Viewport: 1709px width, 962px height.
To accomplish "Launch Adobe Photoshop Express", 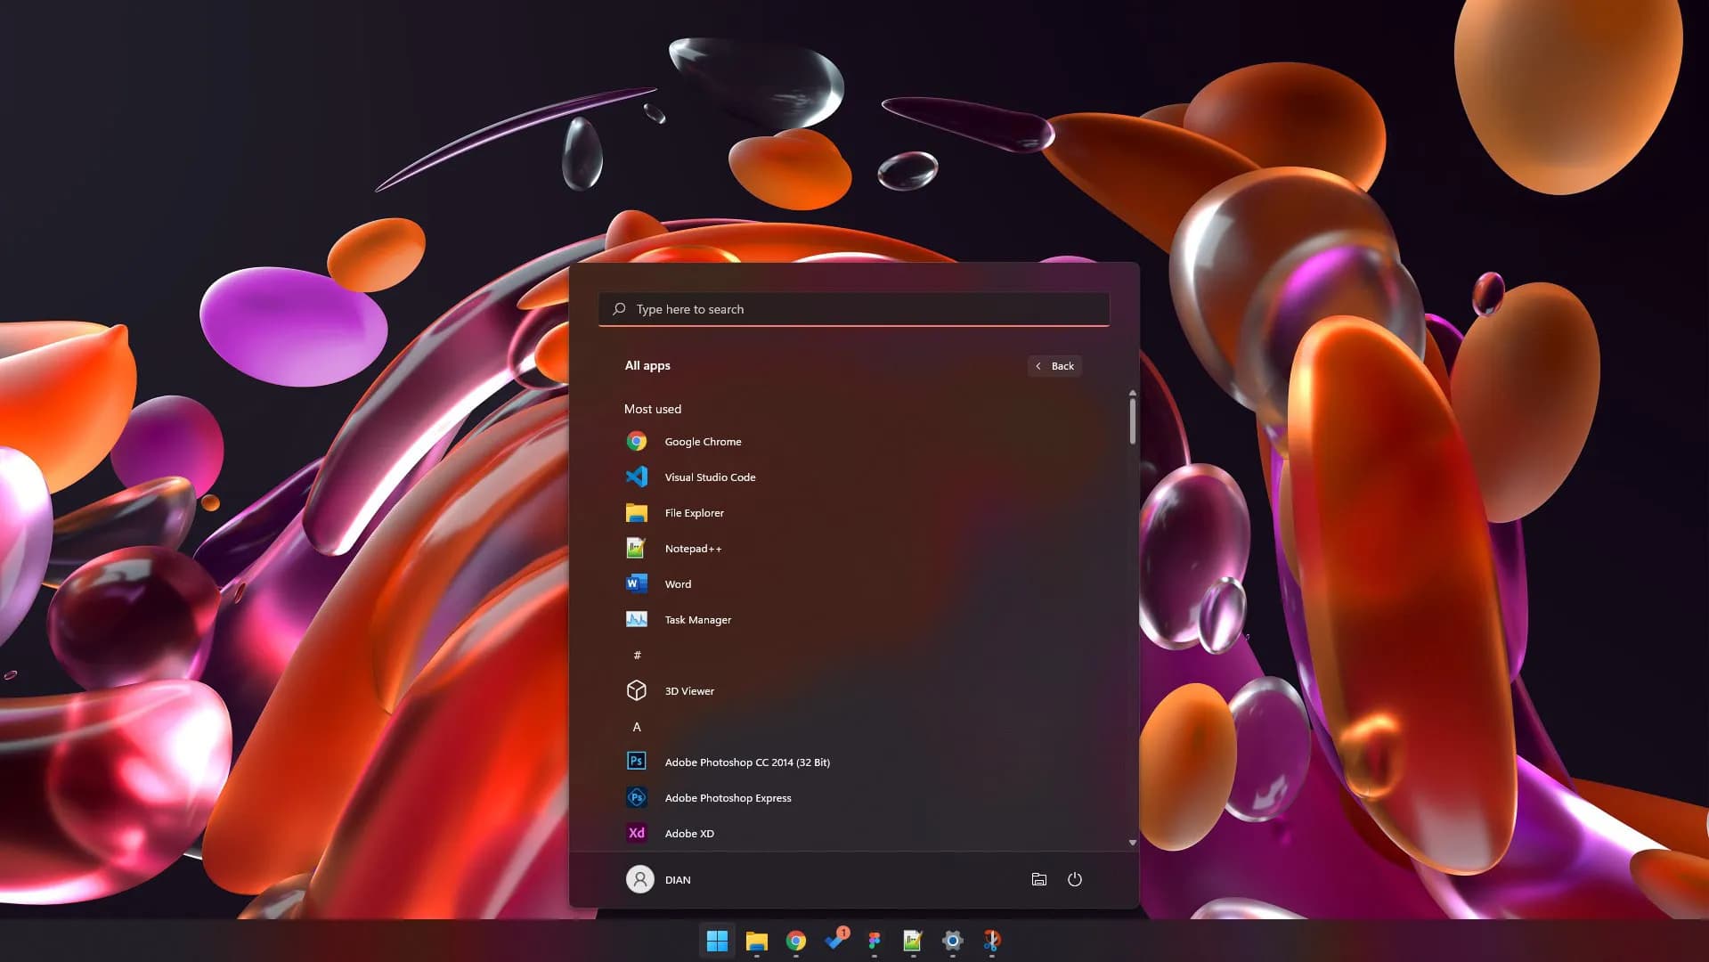I will coord(727,798).
